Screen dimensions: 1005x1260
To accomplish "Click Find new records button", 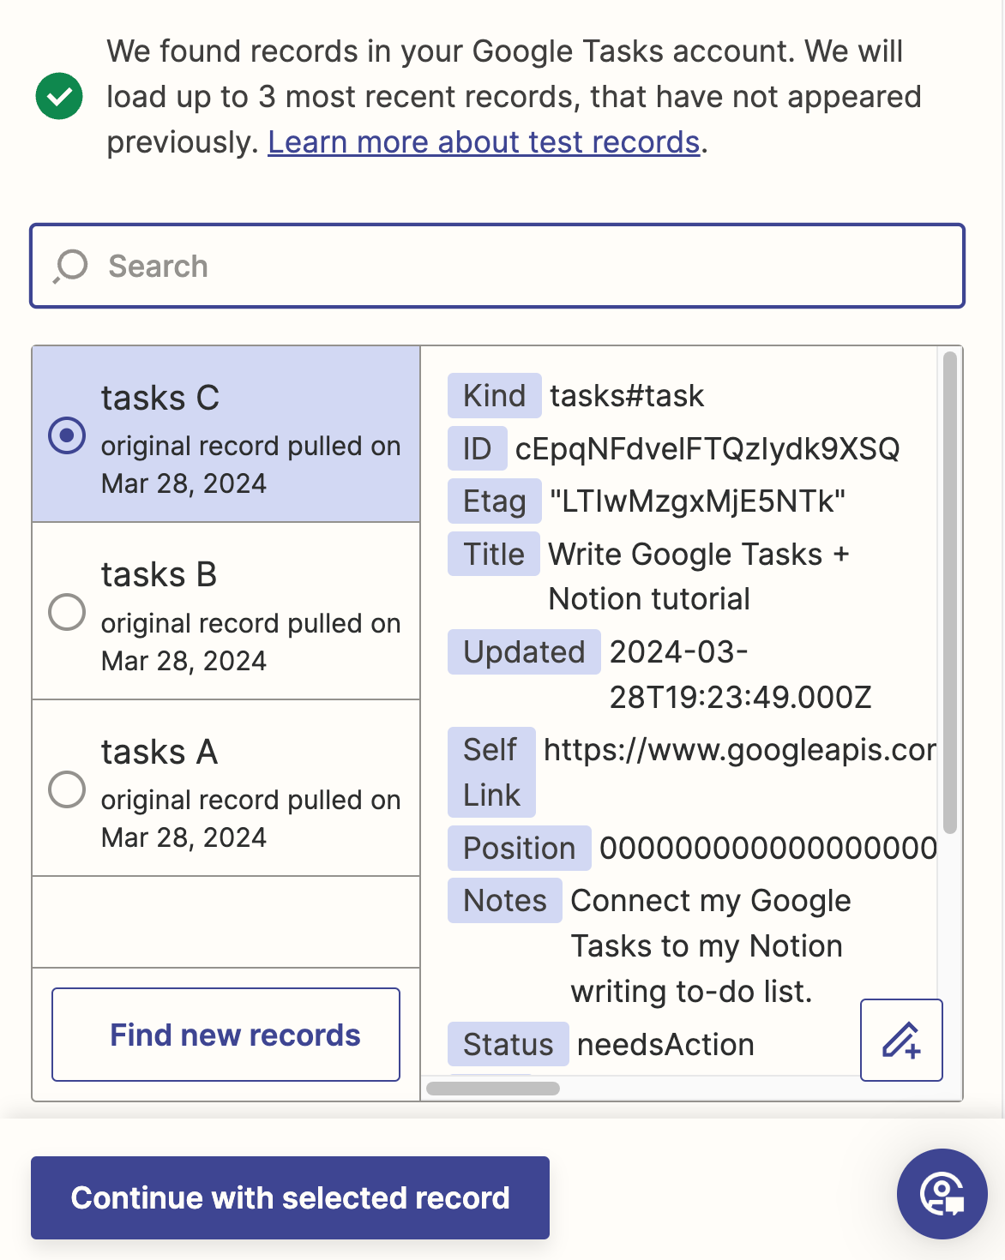I will coord(226,1035).
